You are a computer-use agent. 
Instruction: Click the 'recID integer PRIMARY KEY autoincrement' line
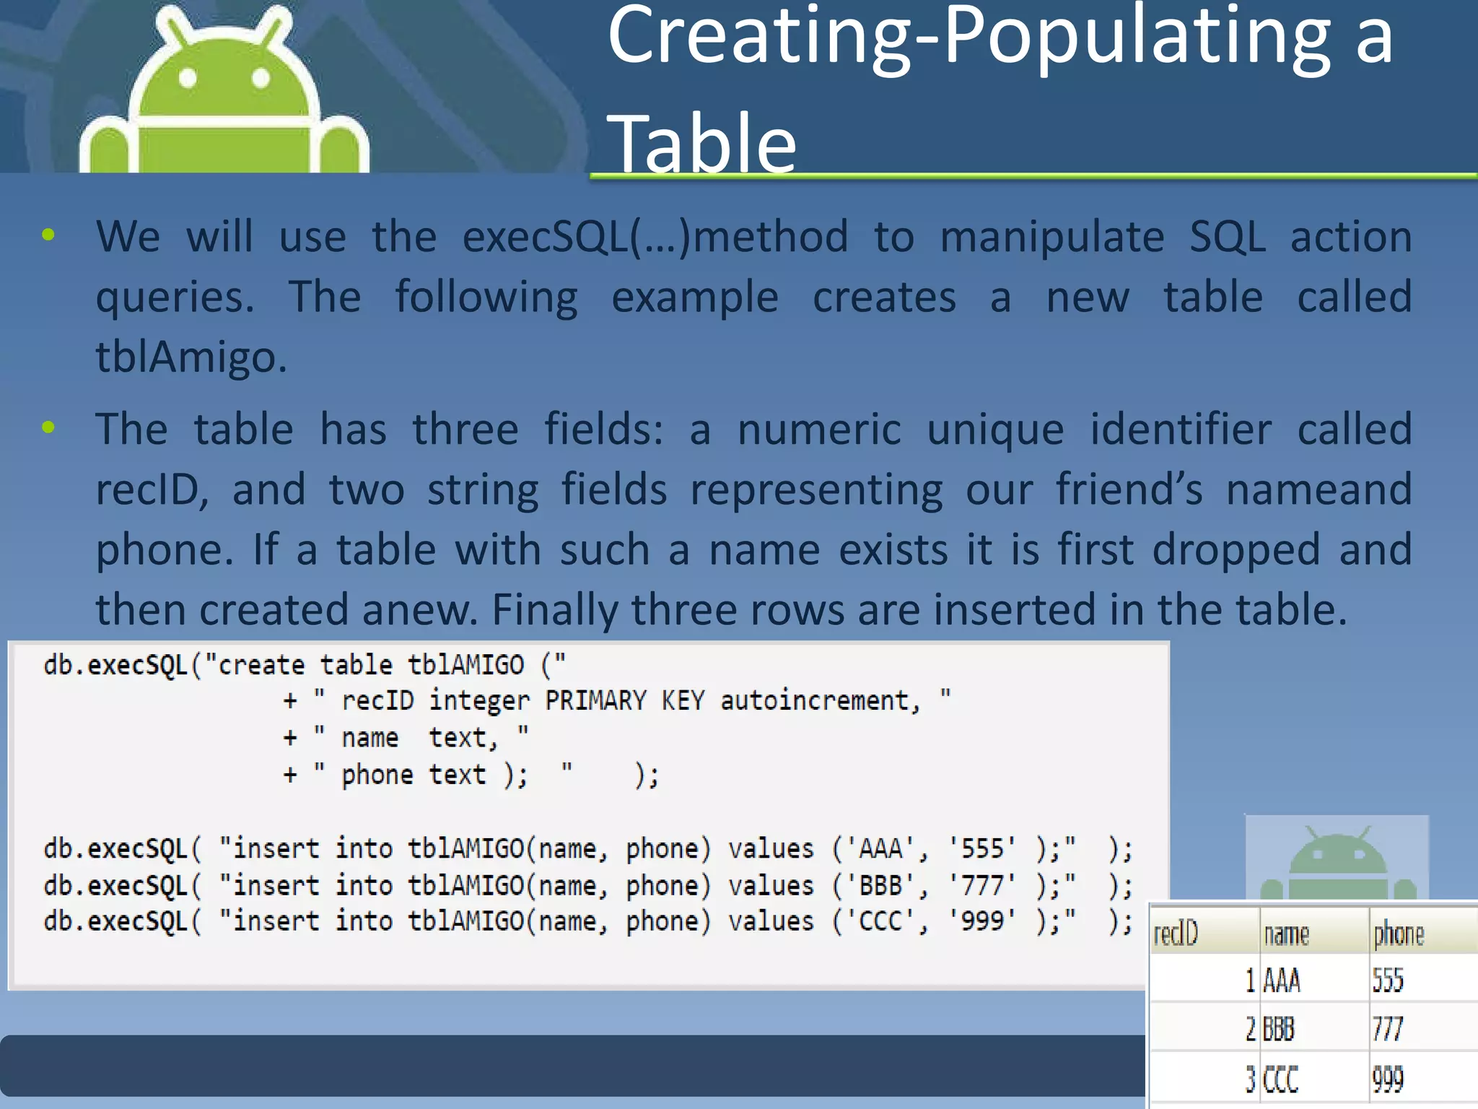(617, 701)
